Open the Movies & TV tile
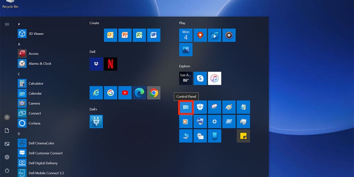This screenshot has width=354, height=177. [x=214, y=35]
